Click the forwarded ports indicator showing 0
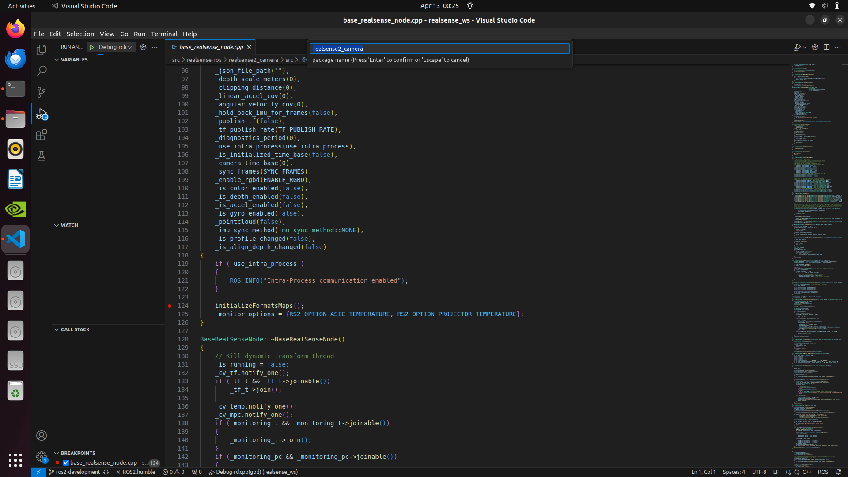848x477 pixels. [x=197, y=472]
